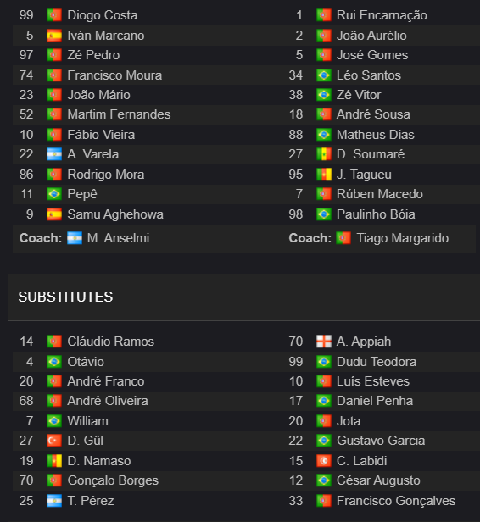480x522 pixels.
Task: Click the Senegal flag next to D. Soumaré
Action: 323,154
